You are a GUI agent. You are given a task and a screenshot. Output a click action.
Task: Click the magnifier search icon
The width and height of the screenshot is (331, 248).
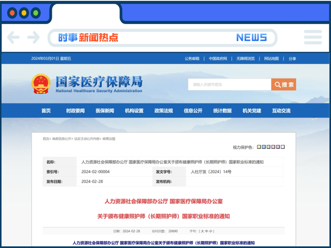(x=277, y=84)
